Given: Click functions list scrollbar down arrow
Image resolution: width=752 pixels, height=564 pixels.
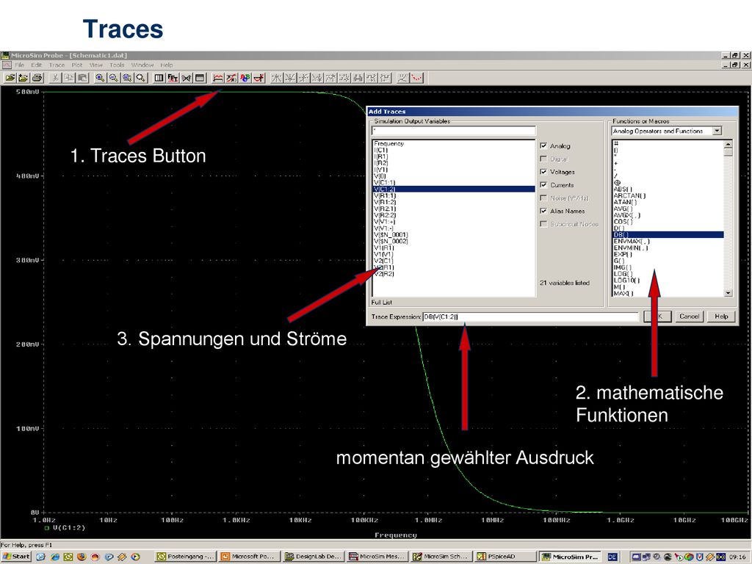Looking at the screenshot, I should pyautogui.click(x=728, y=292).
